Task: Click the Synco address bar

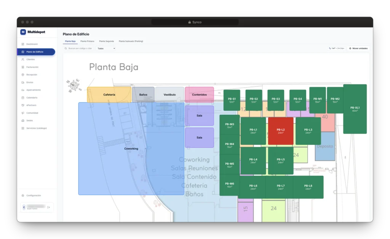Action: (x=195, y=22)
